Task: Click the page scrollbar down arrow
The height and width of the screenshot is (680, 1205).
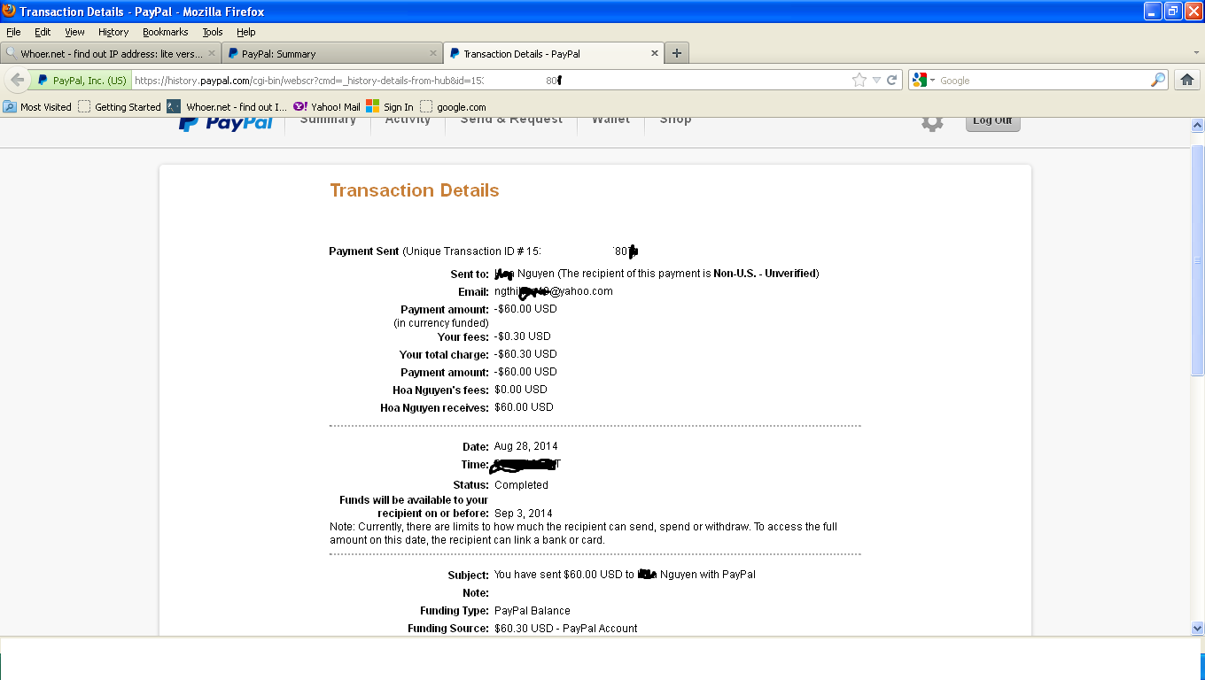Action: (1197, 628)
